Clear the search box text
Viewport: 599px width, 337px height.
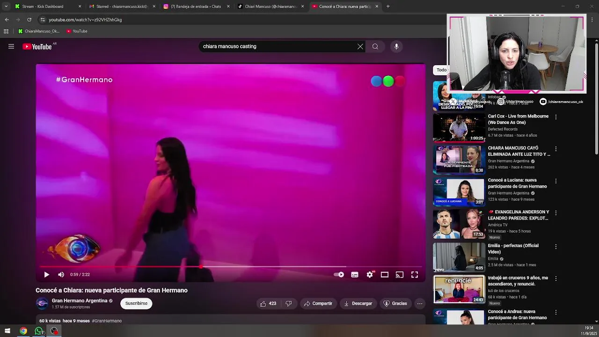click(360, 46)
